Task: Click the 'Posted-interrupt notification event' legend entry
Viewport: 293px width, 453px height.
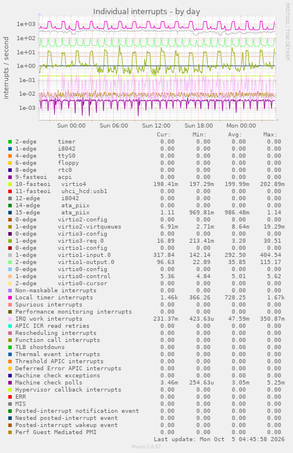Action: pos(77,411)
